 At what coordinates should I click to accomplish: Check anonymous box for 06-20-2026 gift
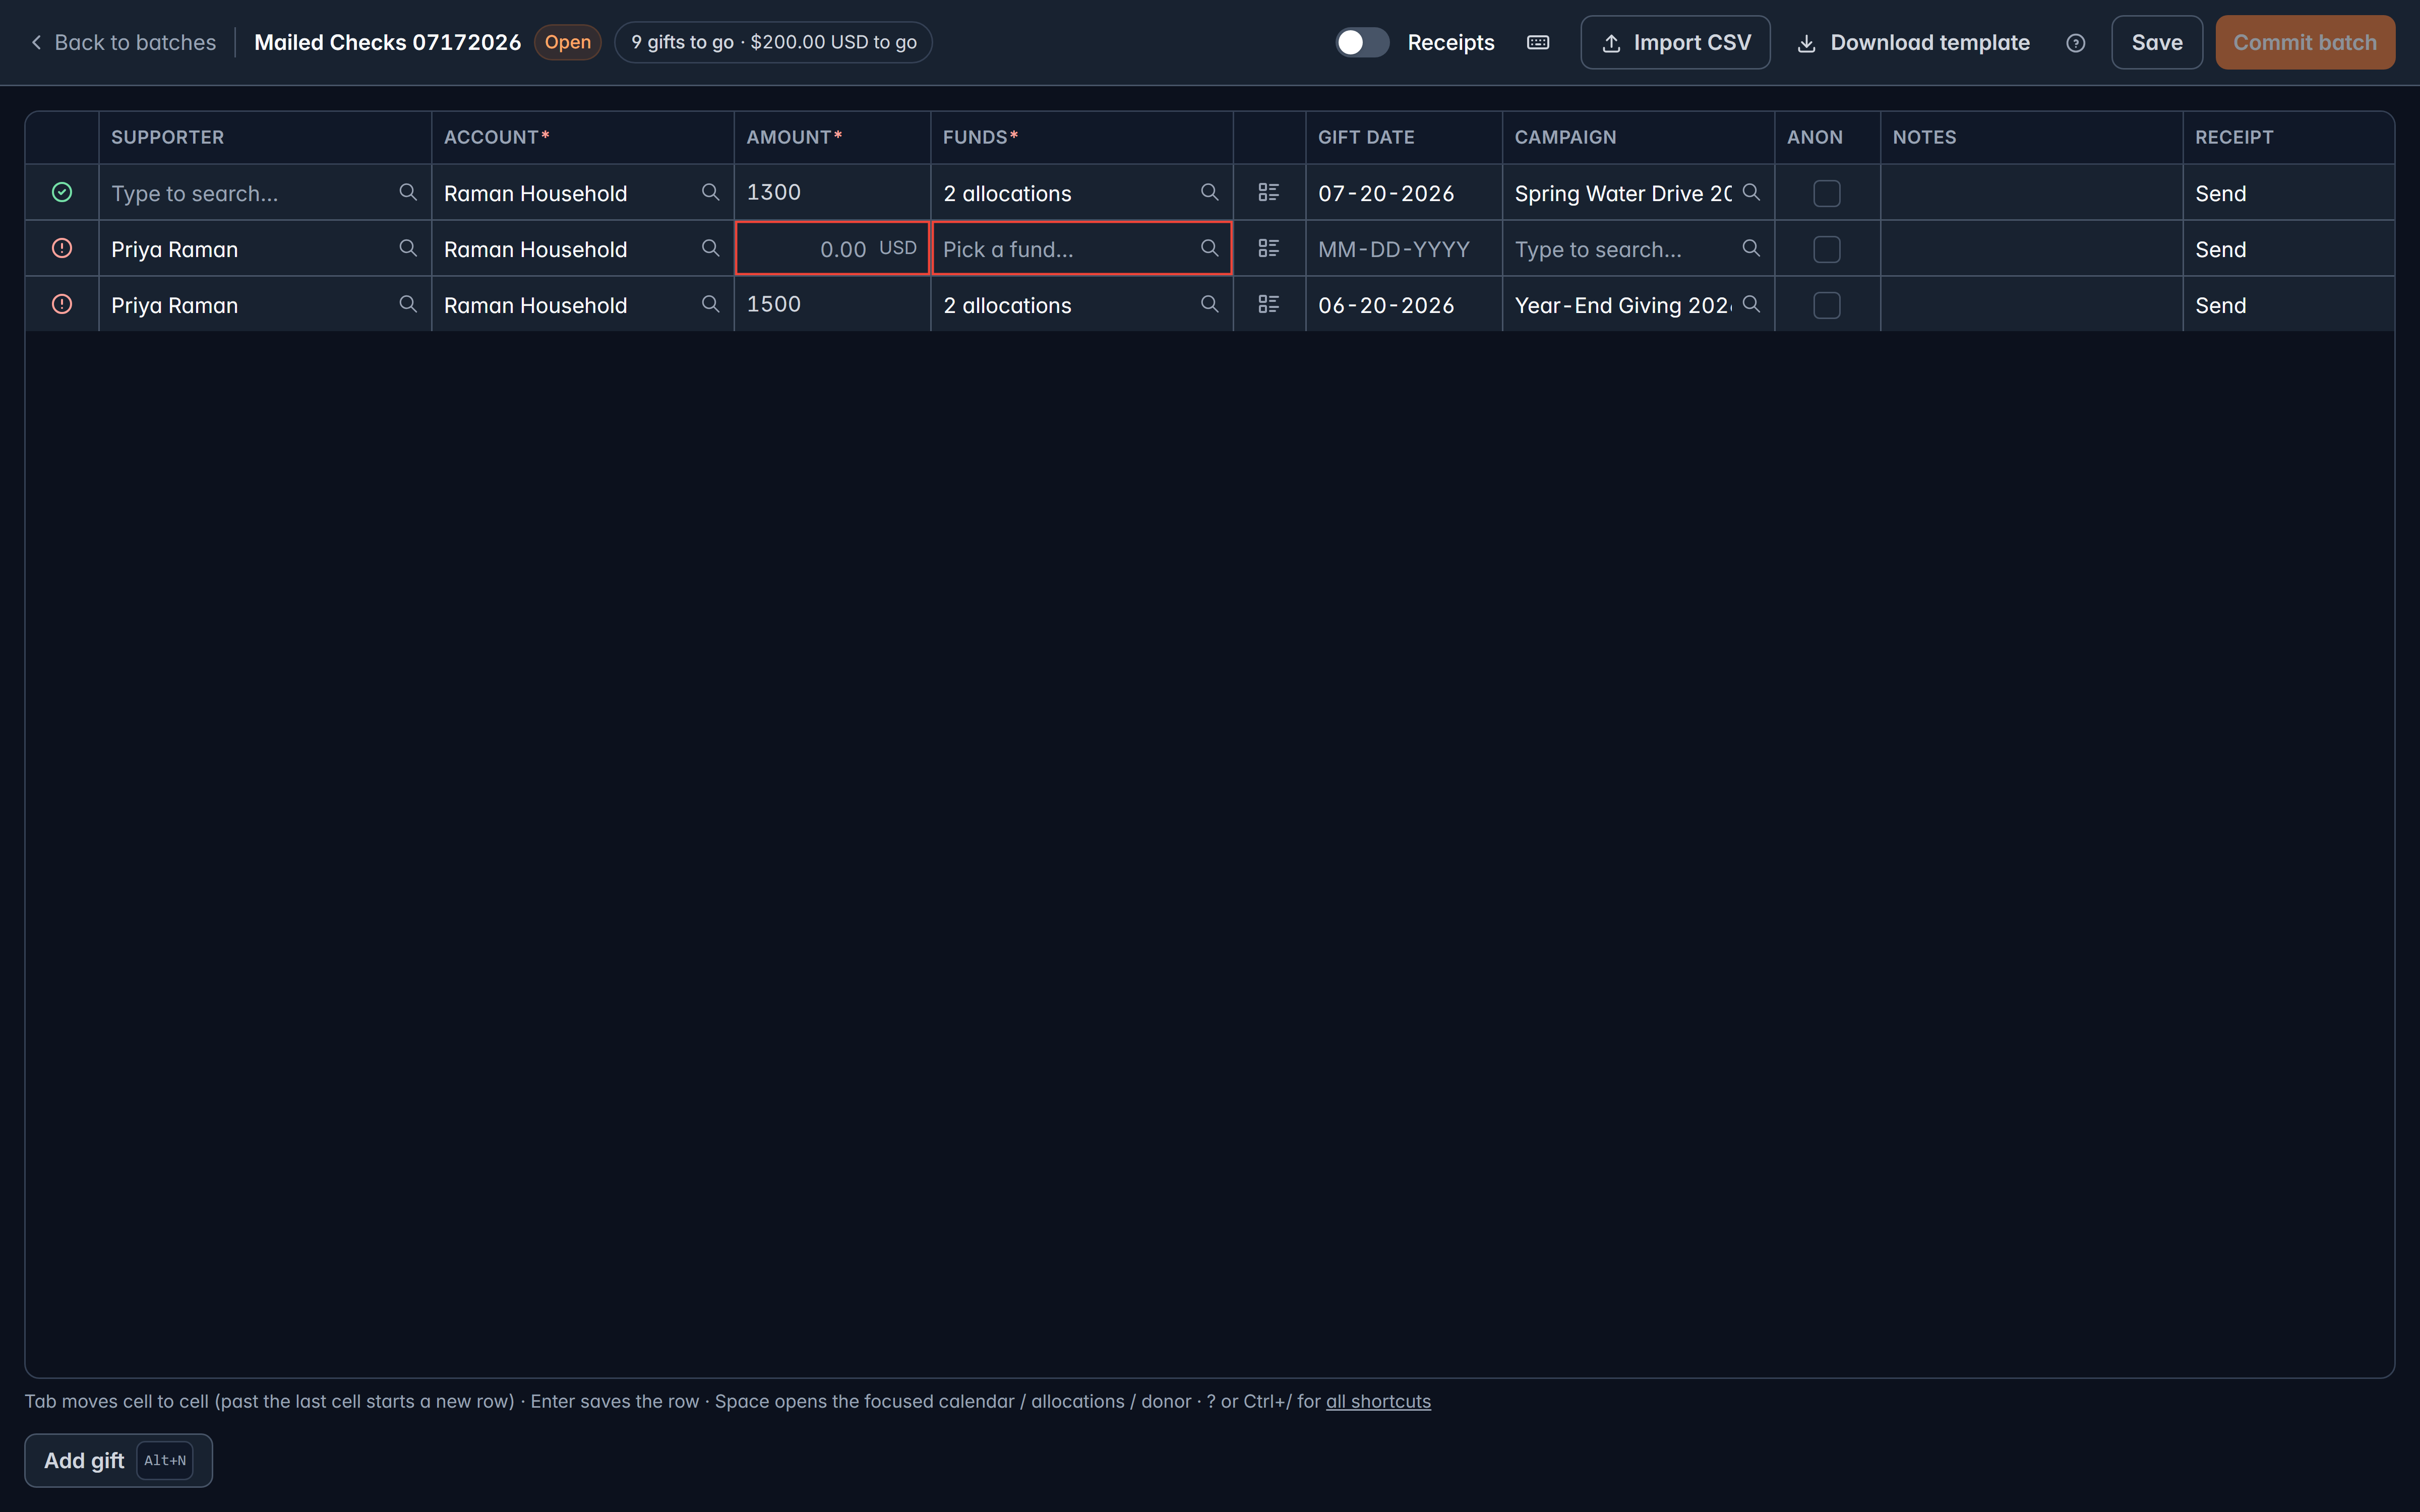tap(1827, 305)
